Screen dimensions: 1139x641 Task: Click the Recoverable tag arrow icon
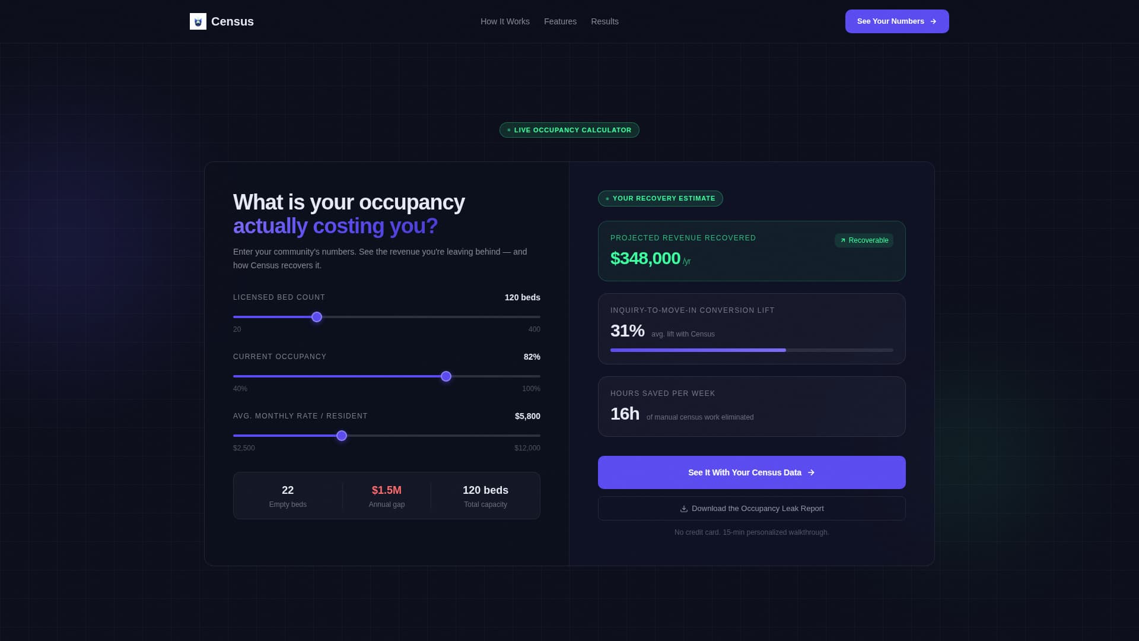[843, 240]
